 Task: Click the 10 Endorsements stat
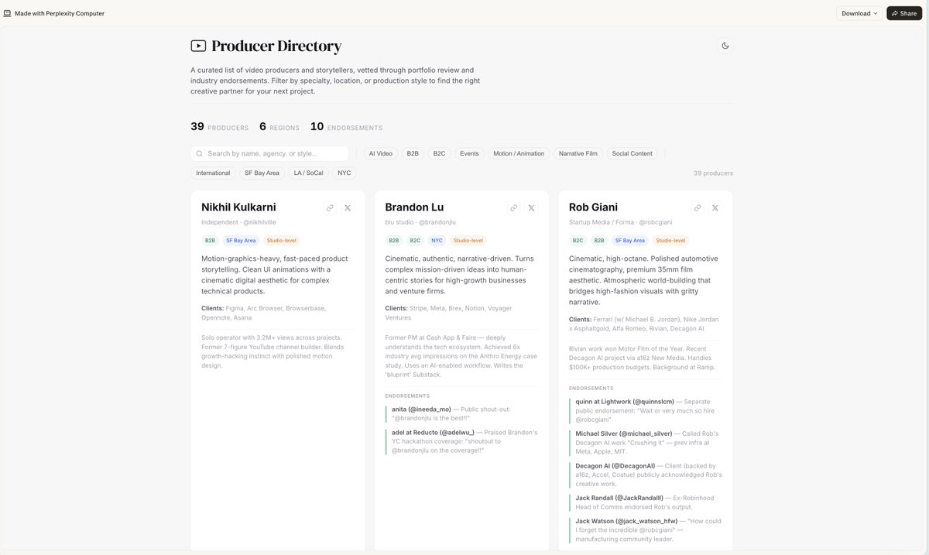[x=346, y=127]
